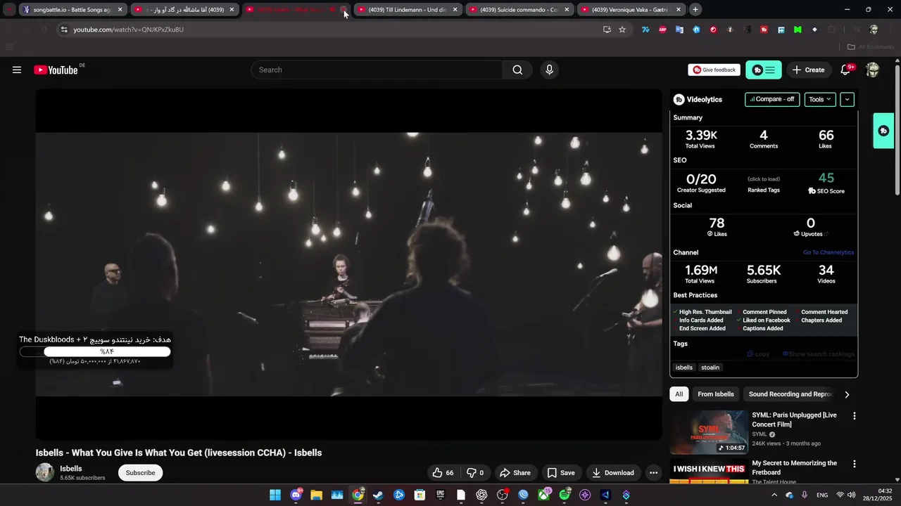The image size is (901, 506).
Task: Click the green TubeBuddy menu button
Action: point(764,70)
